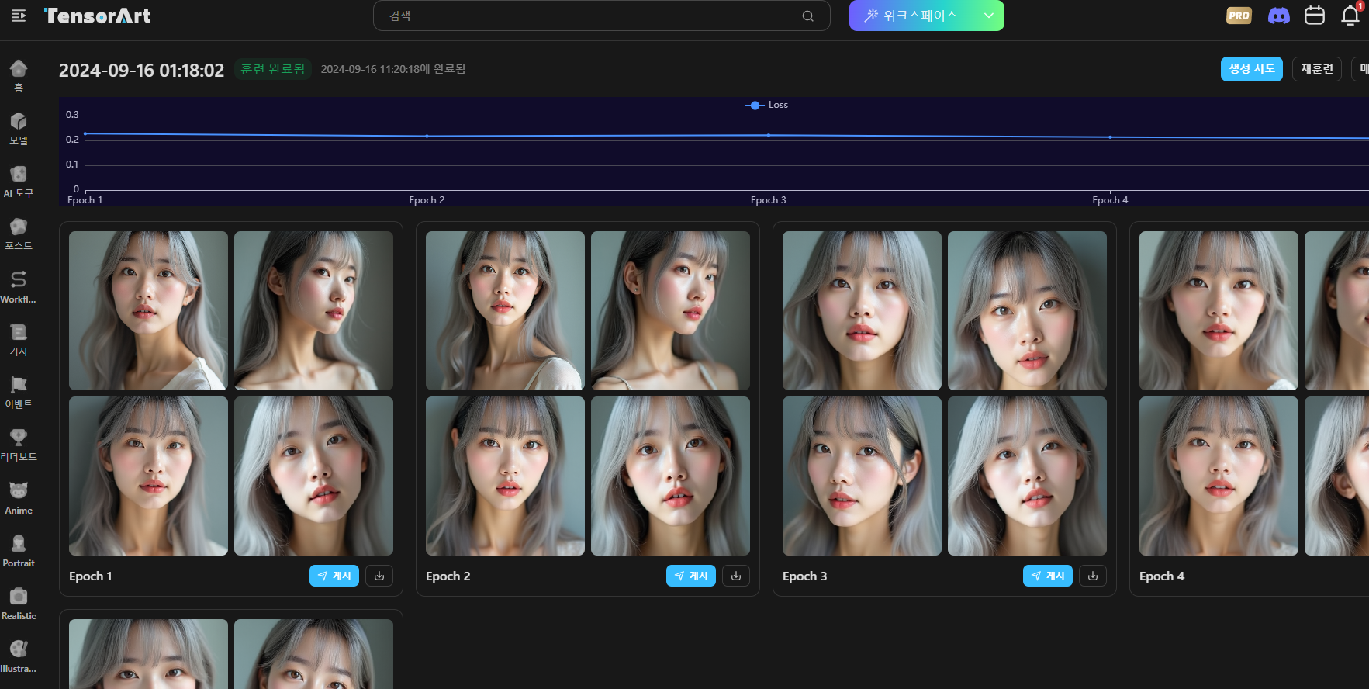
Task: Click the Epoch 2 card label
Action: click(x=448, y=576)
